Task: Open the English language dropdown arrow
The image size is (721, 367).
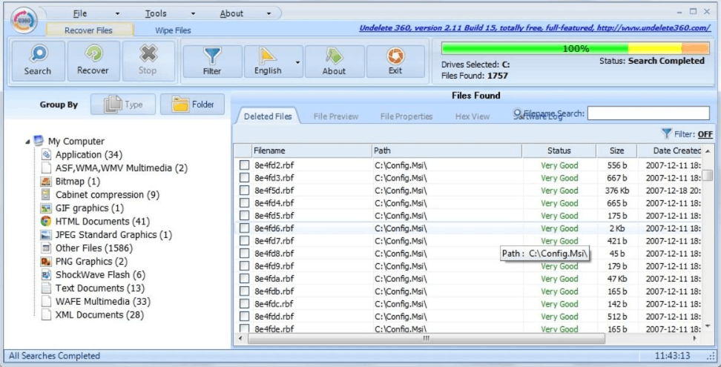Action: click(x=297, y=62)
